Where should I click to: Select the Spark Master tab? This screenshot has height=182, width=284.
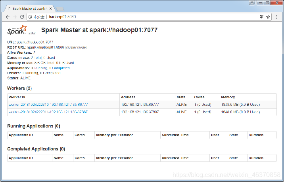click(29, 9)
